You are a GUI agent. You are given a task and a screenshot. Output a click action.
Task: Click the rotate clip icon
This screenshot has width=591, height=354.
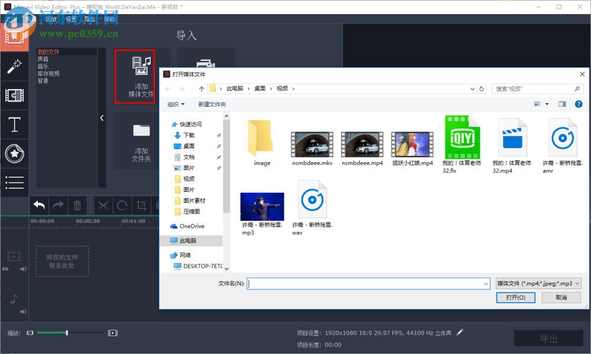pos(122,205)
